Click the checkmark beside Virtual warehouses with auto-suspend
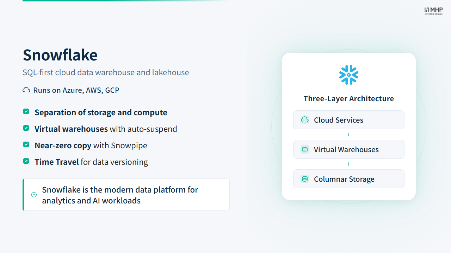Screen dimensions: 451x253 point(26,128)
